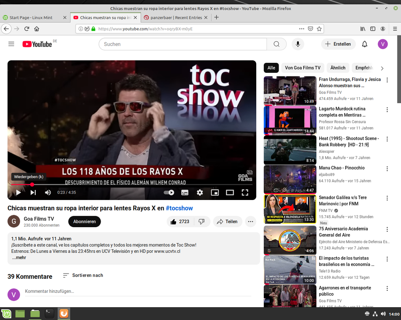Screen dimensions: 401x320
Task: Open the Linux Mint start menu
Action: [x=6, y=314]
